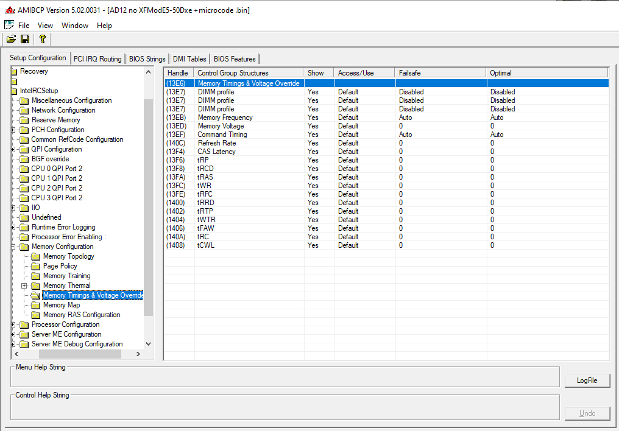Select BGF override folder
Viewport: 619px width, 431px height.
click(50, 159)
